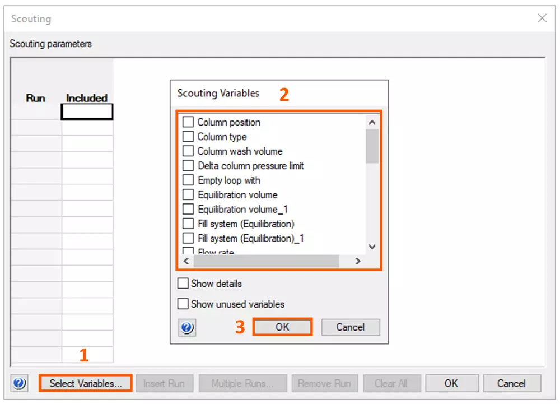Image resolution: width=560 pixels, height=404 pixels.
Task: Select the Included cell in the Run table
Action: tap(87, 112)
